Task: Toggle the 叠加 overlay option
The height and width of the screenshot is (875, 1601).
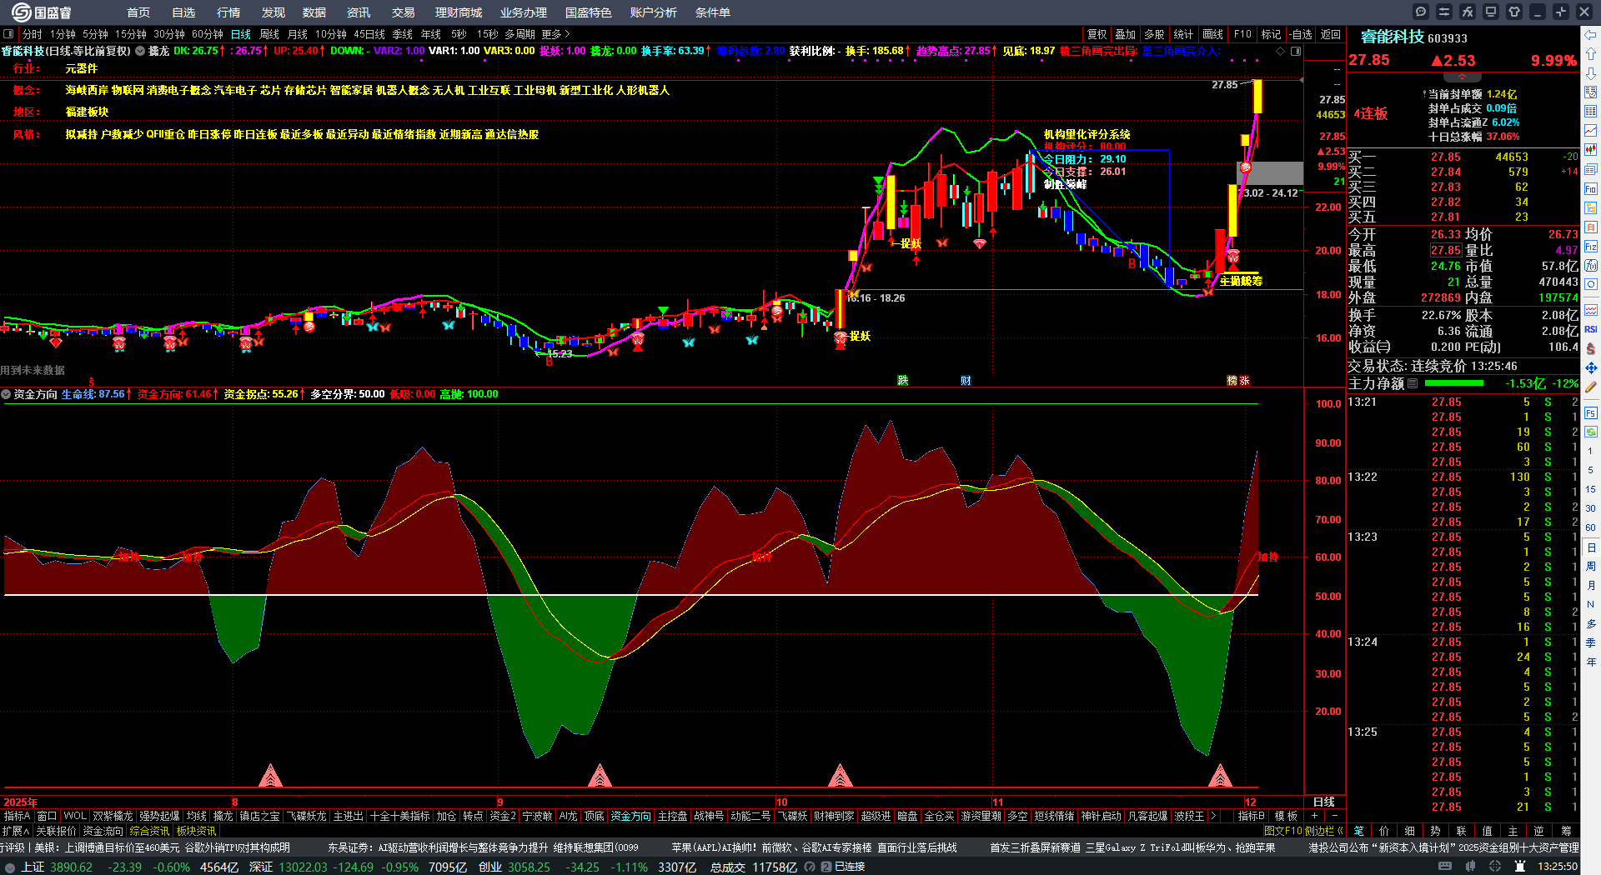Action: point(1126,34)
